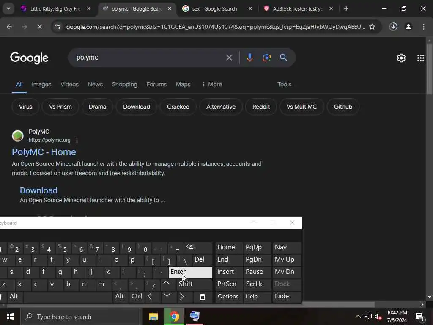Switch to the News results tab
Viewport: 433px width, 325px height.
95,84
